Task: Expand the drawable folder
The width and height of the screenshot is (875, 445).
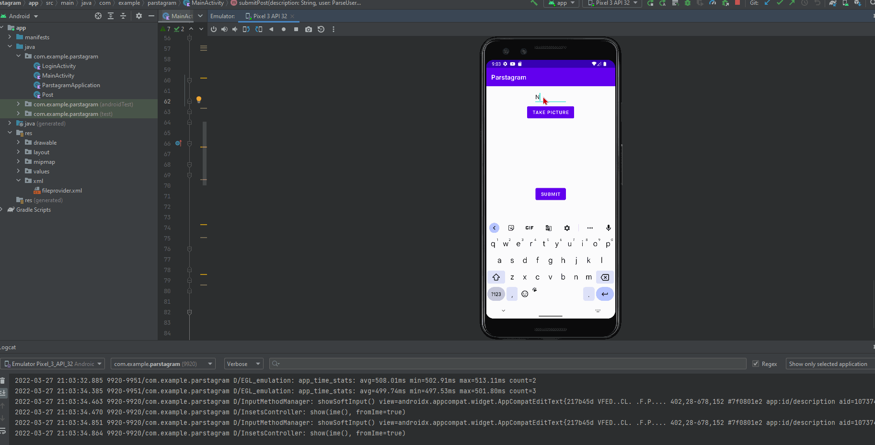Action: 18,142
